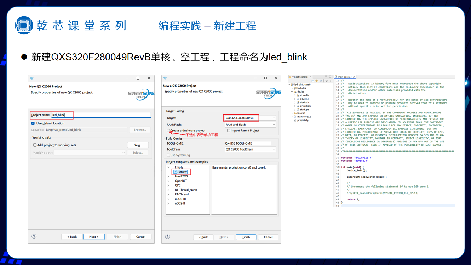Expand the QPC template category
Screen dimensions: 471x265
(x=168, y=185)
